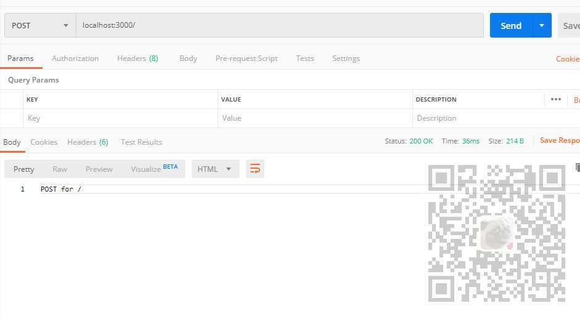Open the POST method dropdown
This screenshot has width=580, height=319.
(40, 25)
